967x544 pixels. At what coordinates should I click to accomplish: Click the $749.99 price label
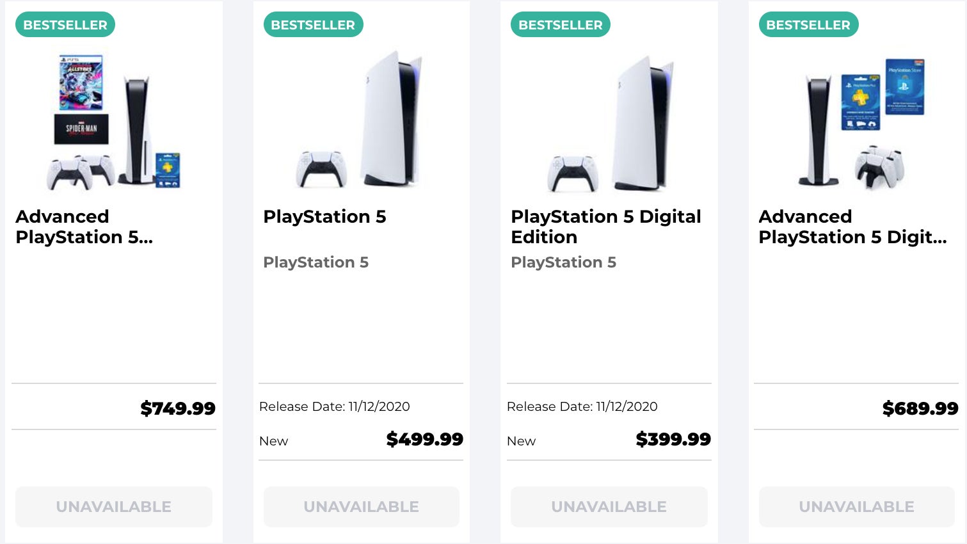point(178,408)
